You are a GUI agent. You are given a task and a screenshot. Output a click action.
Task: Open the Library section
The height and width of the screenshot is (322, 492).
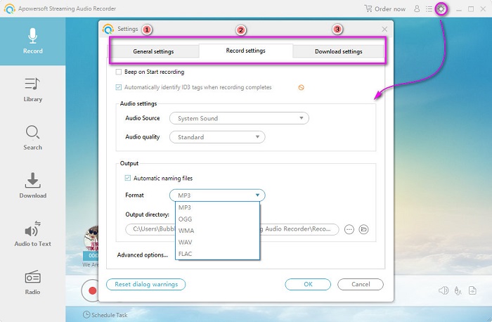(32, 90)
